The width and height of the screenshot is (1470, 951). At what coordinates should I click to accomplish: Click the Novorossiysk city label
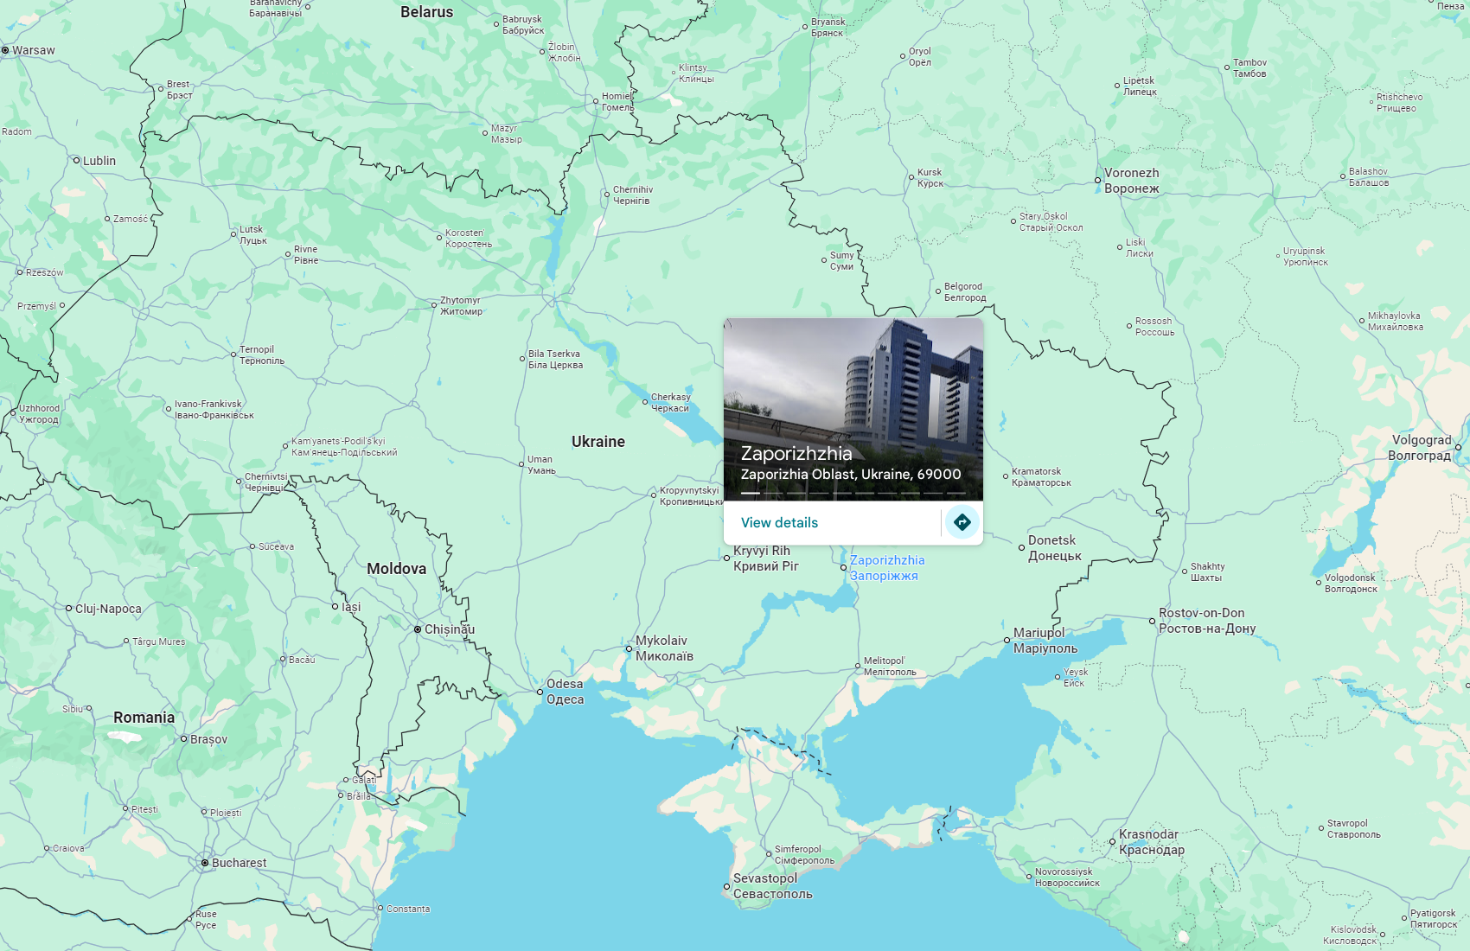[x=1067, y=878]
